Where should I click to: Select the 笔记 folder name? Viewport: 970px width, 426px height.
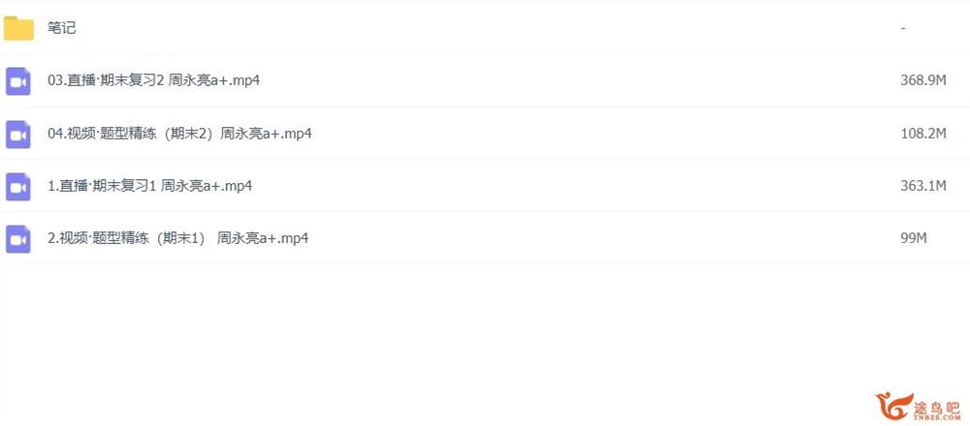pos(62,28)
